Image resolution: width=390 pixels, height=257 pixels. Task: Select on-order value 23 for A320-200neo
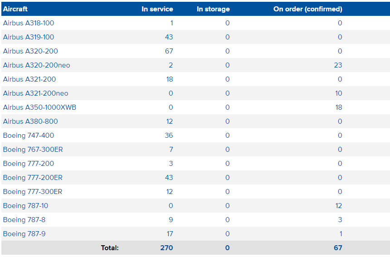click(x=338, y=65)
